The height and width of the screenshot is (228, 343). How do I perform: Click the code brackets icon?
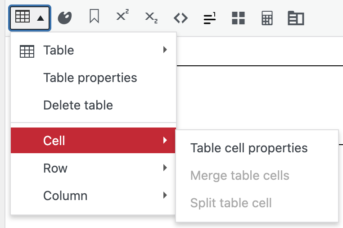coord(181,18)
